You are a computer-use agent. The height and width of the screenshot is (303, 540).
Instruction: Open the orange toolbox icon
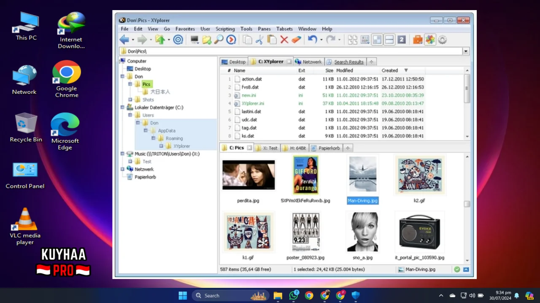point(418,40)
